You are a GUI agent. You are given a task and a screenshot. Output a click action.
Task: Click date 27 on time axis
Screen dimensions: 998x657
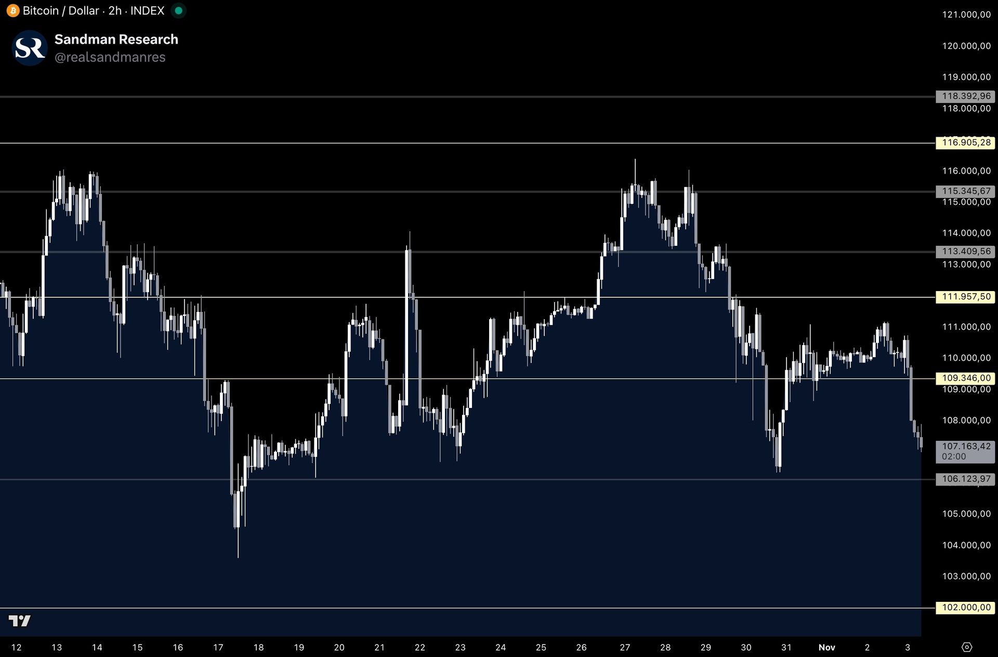(625, 647)
